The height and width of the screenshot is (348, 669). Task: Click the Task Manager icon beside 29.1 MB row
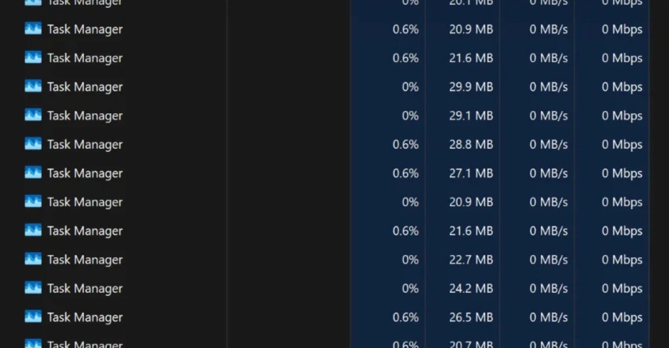[33, 115]
